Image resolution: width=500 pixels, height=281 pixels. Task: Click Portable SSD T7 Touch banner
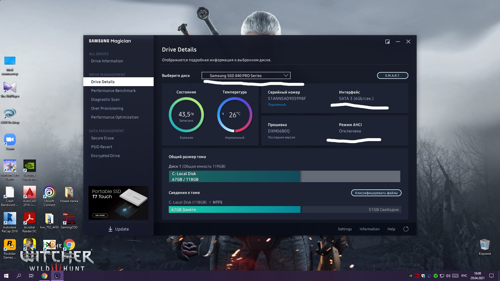[118, 203]
